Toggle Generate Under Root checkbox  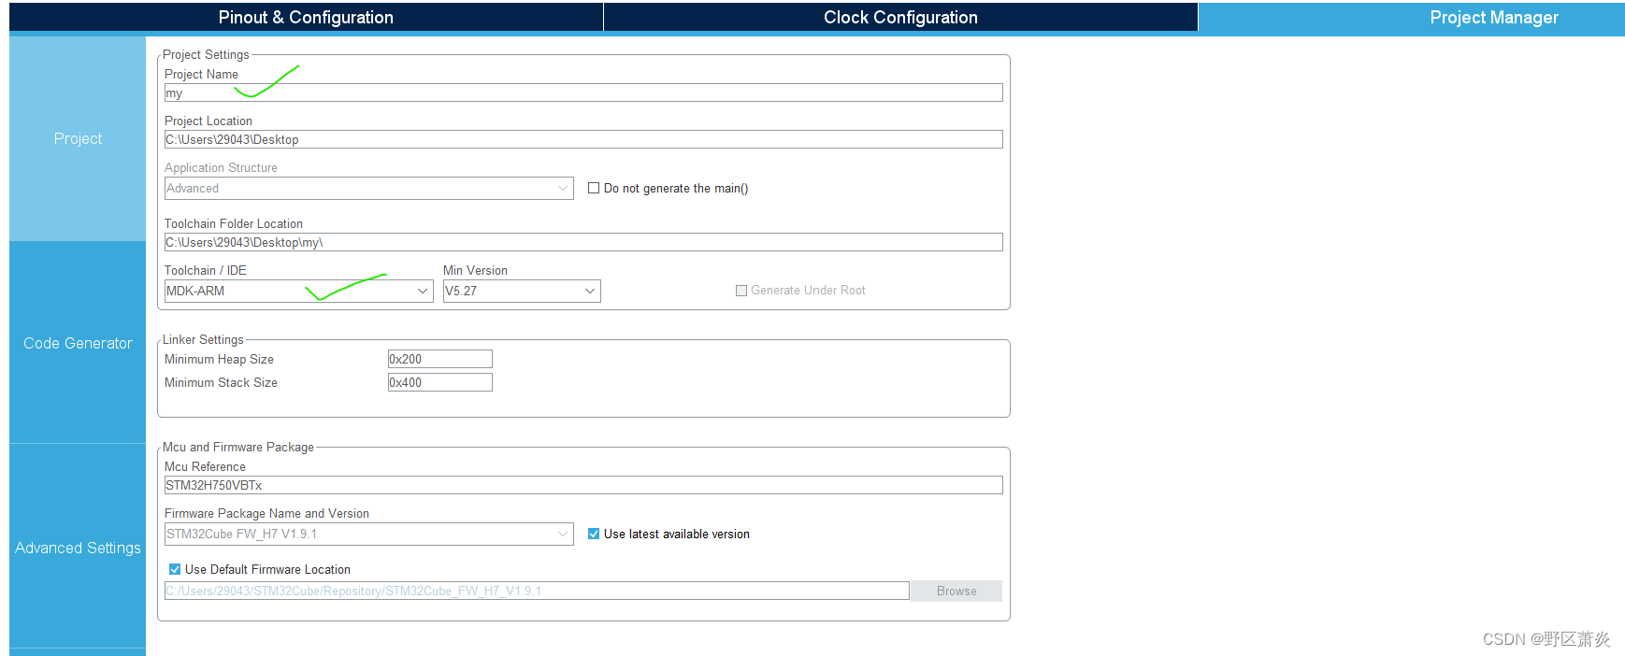(741, 291)
